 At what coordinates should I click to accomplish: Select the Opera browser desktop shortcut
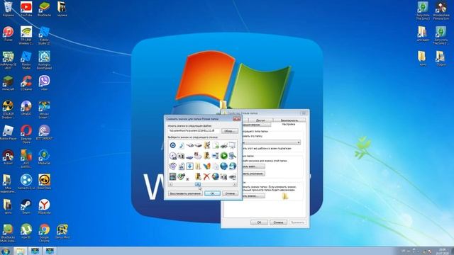click(26, 134)
